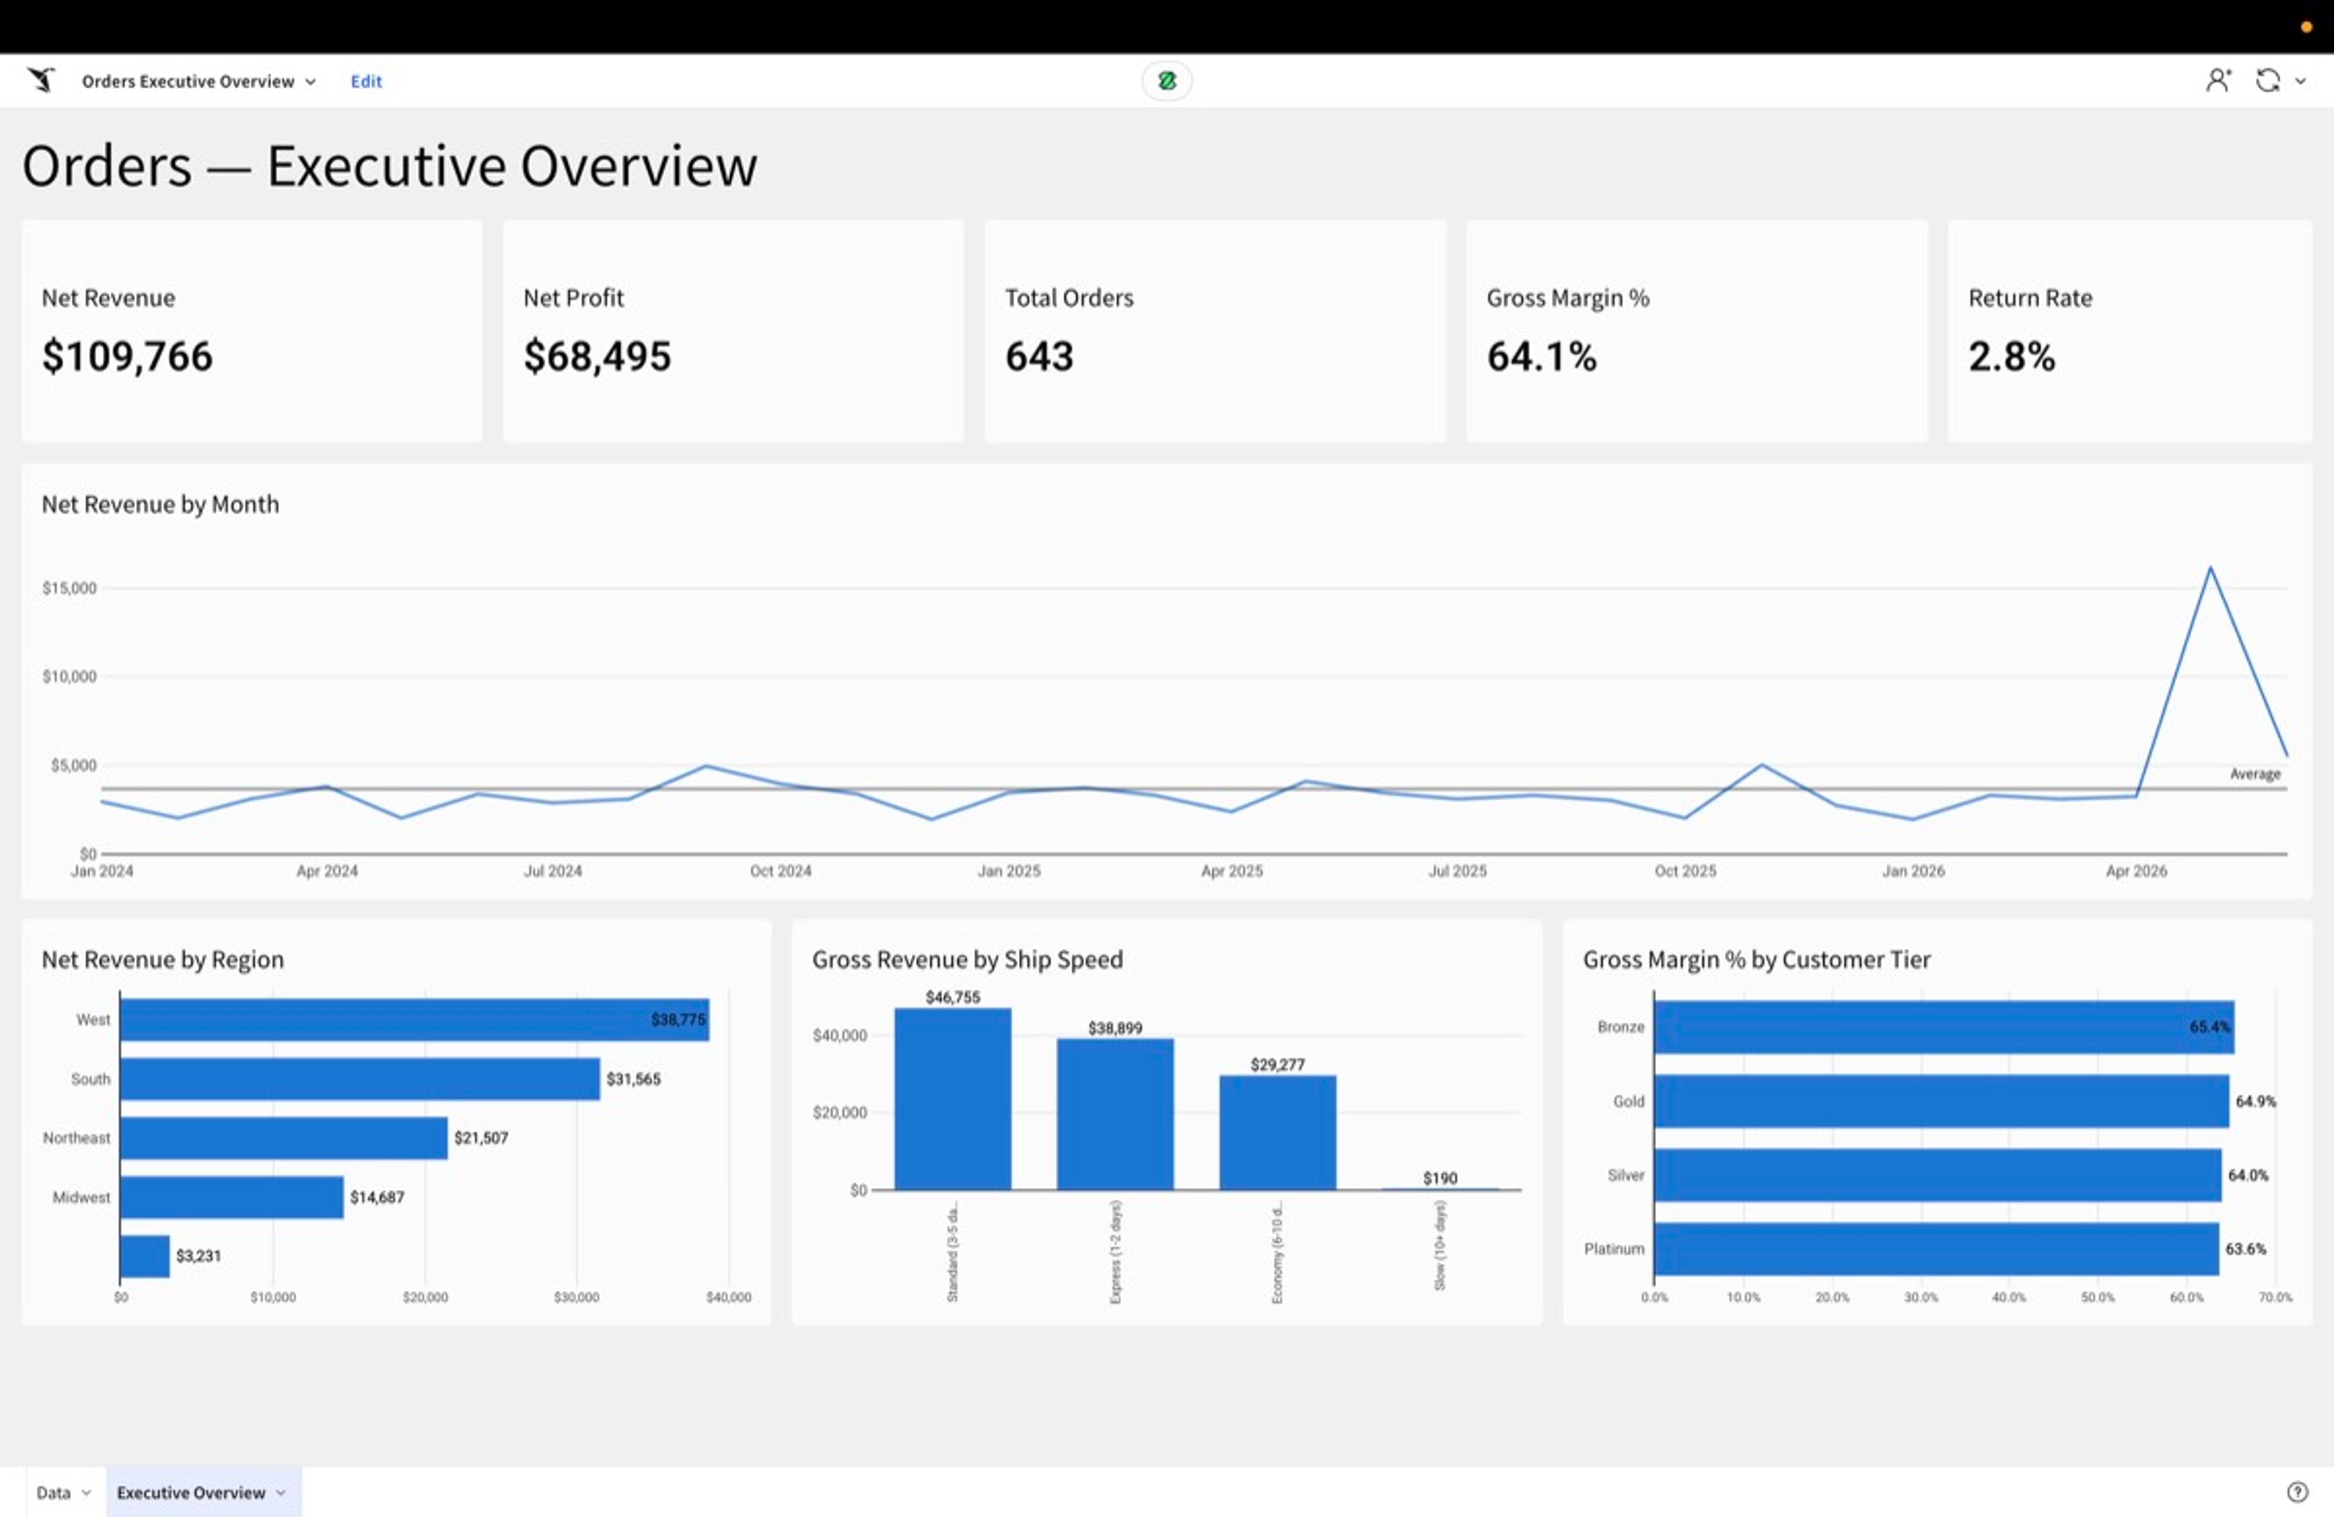The width and height of the screenshot is (2334, 1517).
Task: Click the Average reference line label
Action: pos(2254,774)
